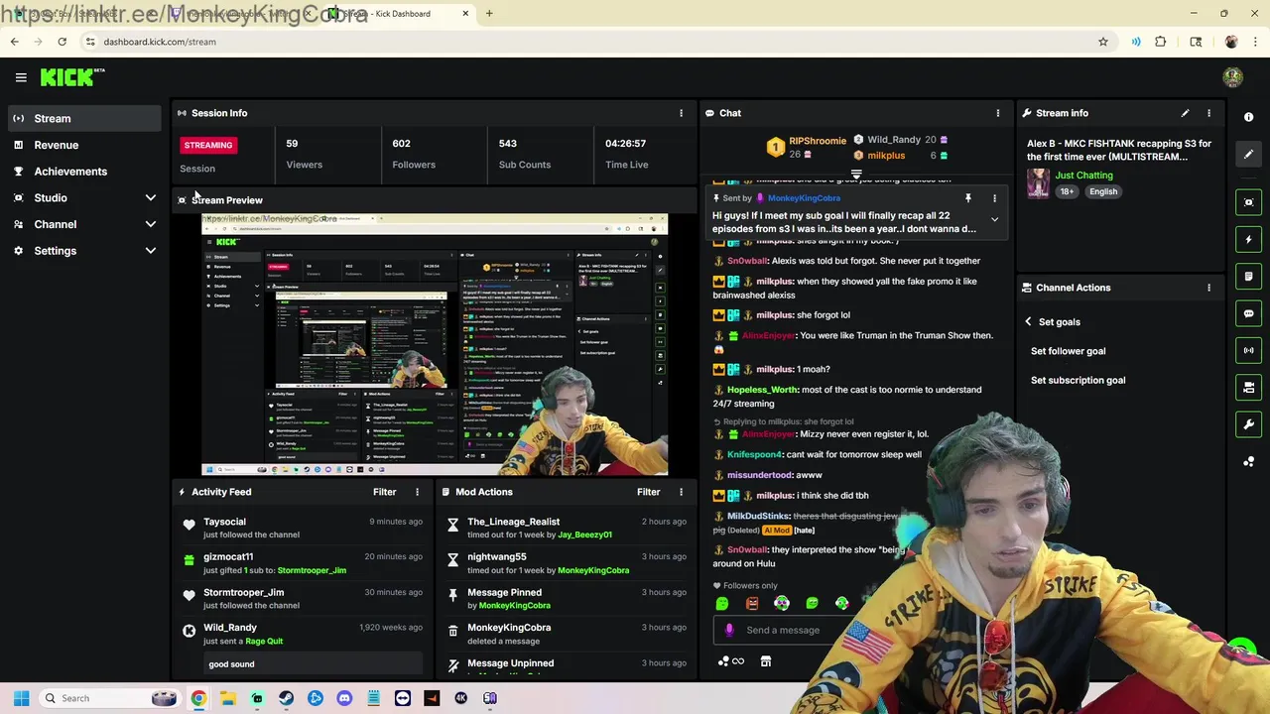Viewport: 1270px width, 714px height.
Task: Insert the plain green blob emote
Action: coord(722,603)
